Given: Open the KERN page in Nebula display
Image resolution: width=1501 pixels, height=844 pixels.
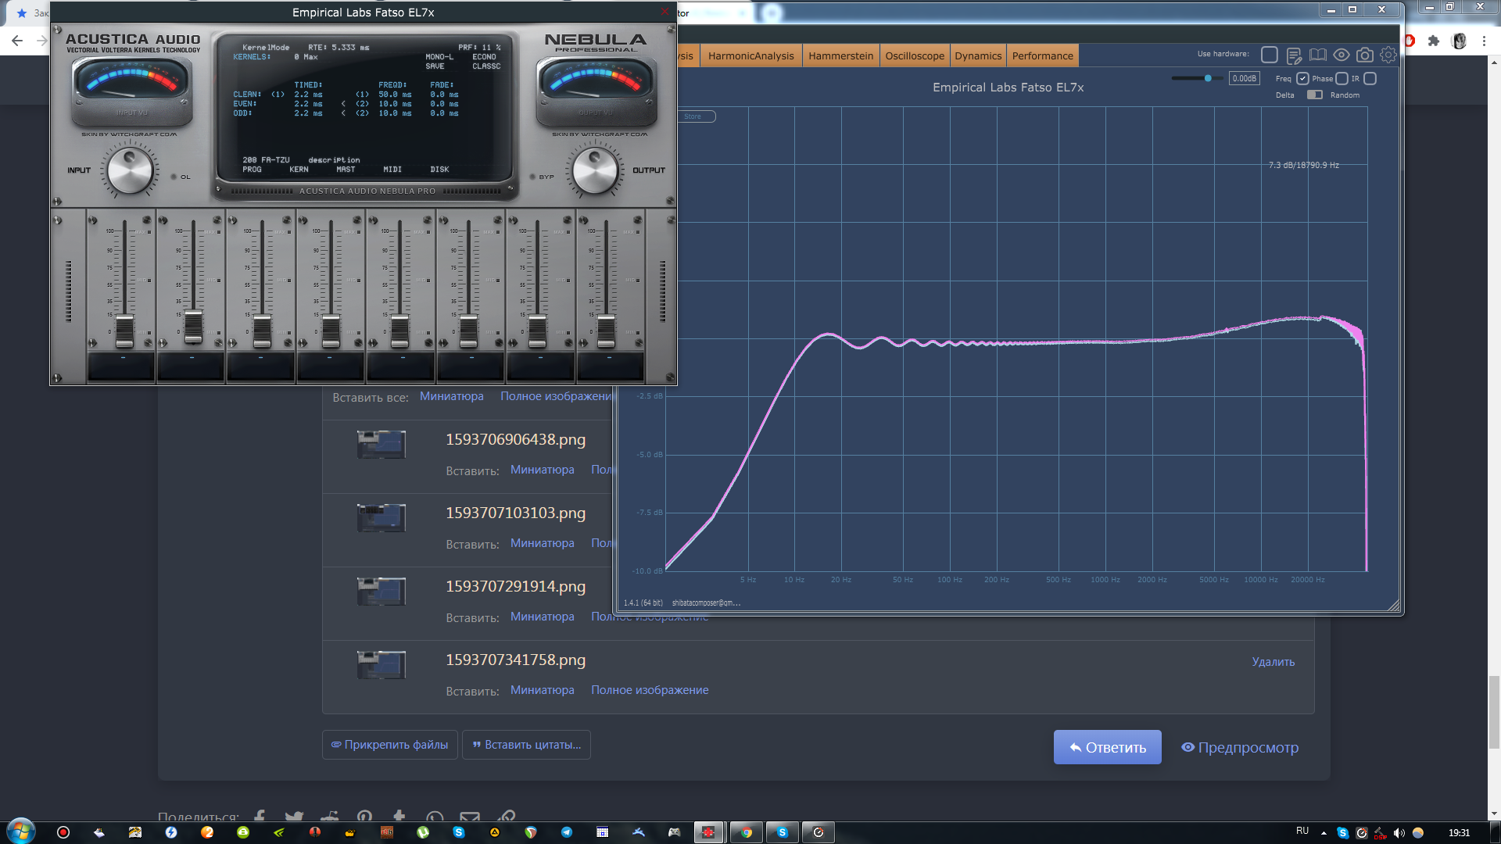Looking at the screenshot, I should tap(299, 170).
